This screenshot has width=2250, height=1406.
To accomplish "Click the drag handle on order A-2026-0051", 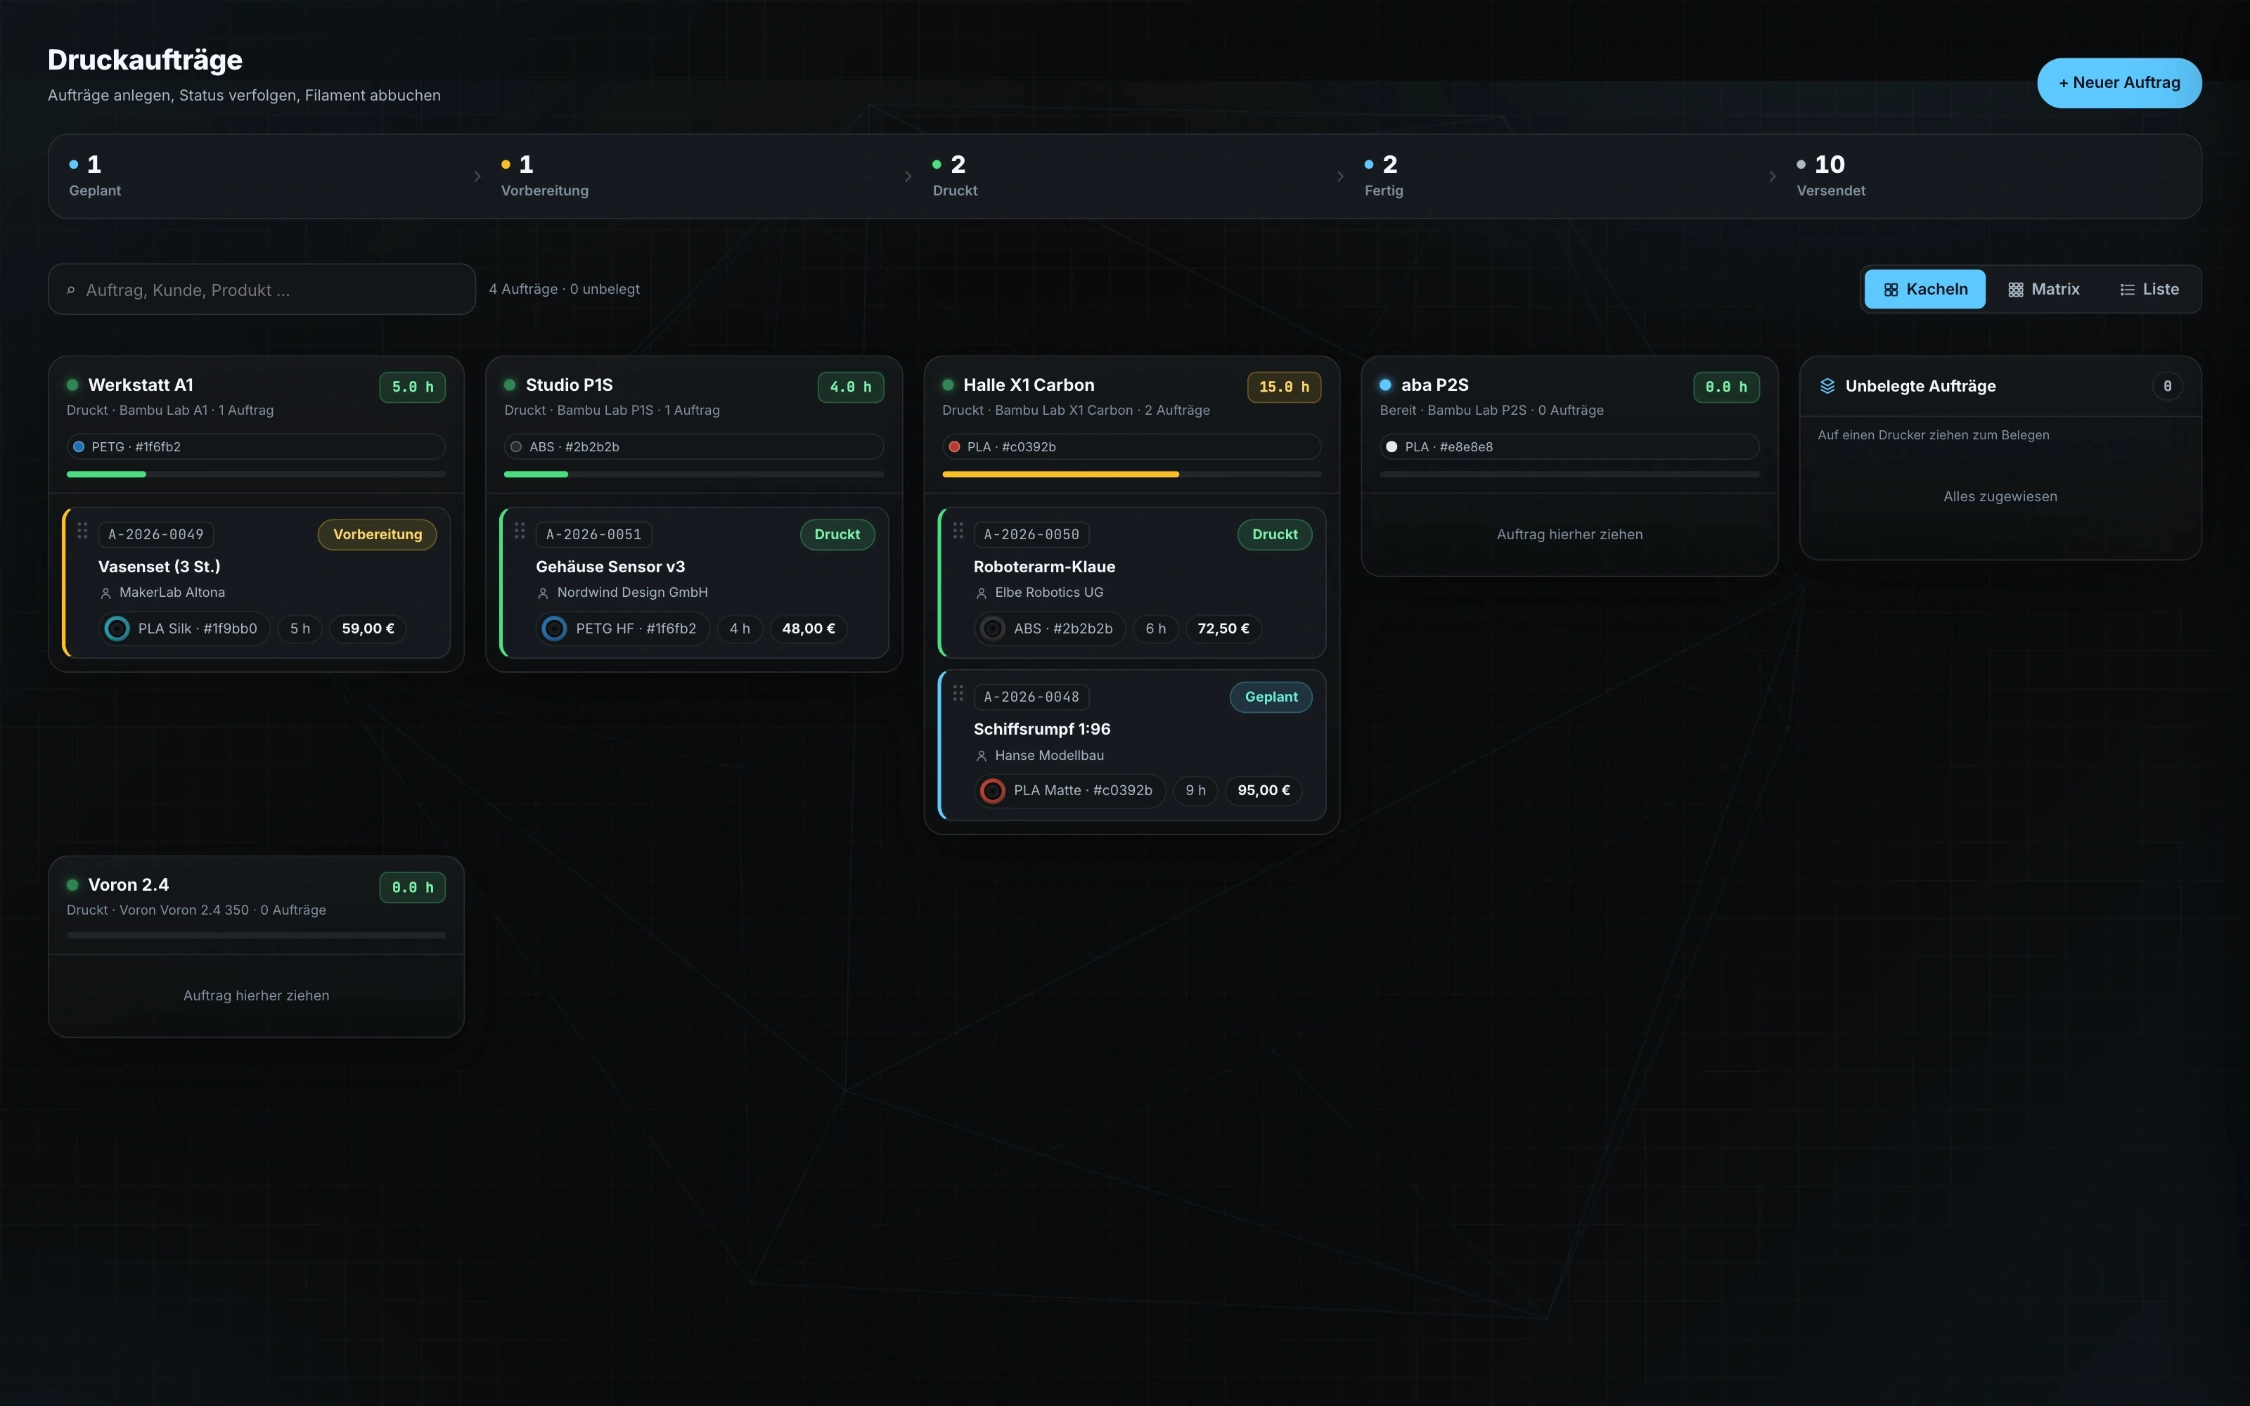I will click(x=520, y=530).
